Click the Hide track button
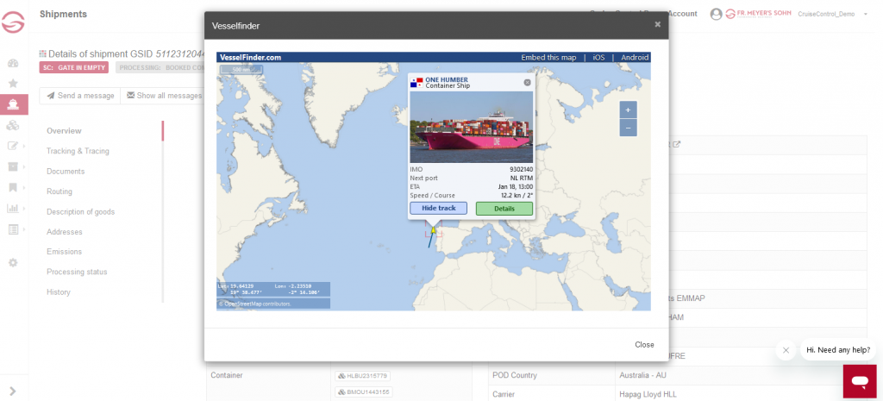883x401 pixels. coord(438,208)
